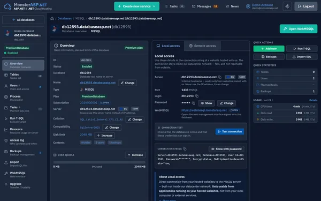
Task: Copy the login db12593 with copy icon
Action: click(197, 96)
